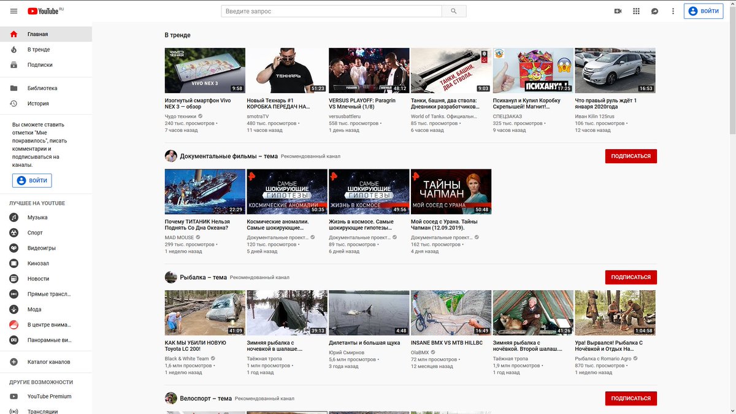Open the INSANE BMX VS MTB thumbnail

click(x=451, y=313)
